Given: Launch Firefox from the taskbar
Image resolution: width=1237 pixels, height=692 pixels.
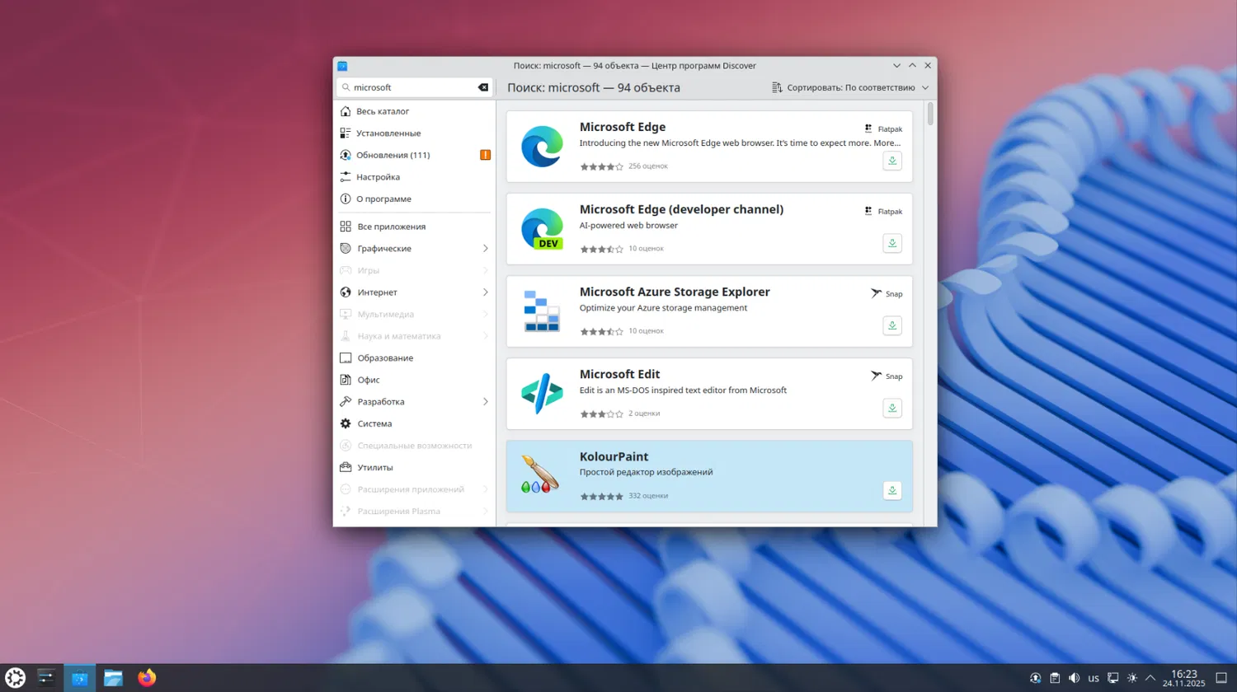Looking at the screenshot, I should pyautogui.click(x=147, y=678).
